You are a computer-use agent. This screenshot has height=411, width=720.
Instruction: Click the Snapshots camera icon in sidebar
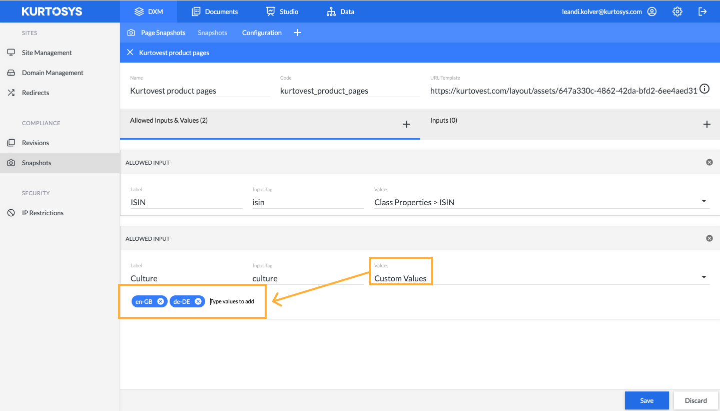[11, 163]
